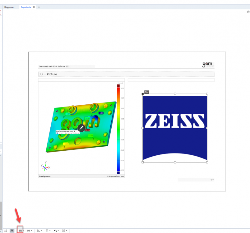Open the align options dropdown arrow
The width and height of the screenshot is (250, 233).
pyautogui.click(x=42, y=231)
